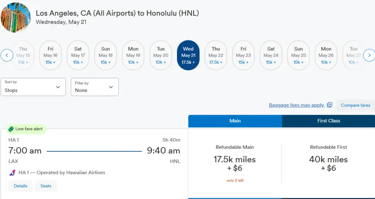Click the previous dates left arrow

[7, 55]
